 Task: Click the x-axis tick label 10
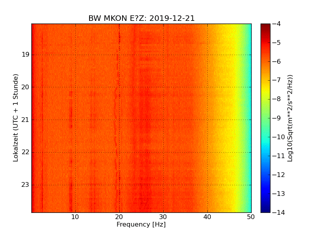[75, 217]
